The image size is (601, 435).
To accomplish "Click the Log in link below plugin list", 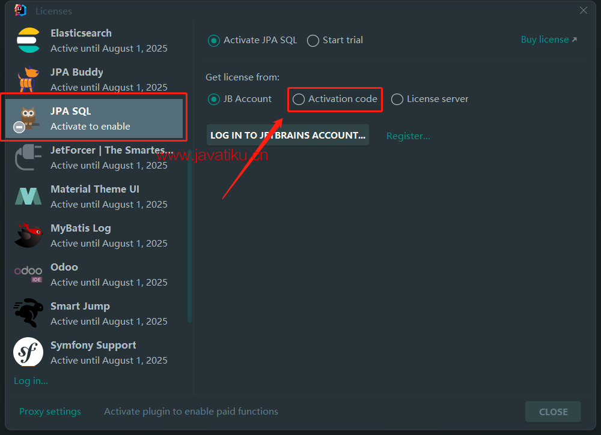I will pyautogui.click(x=31, y=381).
